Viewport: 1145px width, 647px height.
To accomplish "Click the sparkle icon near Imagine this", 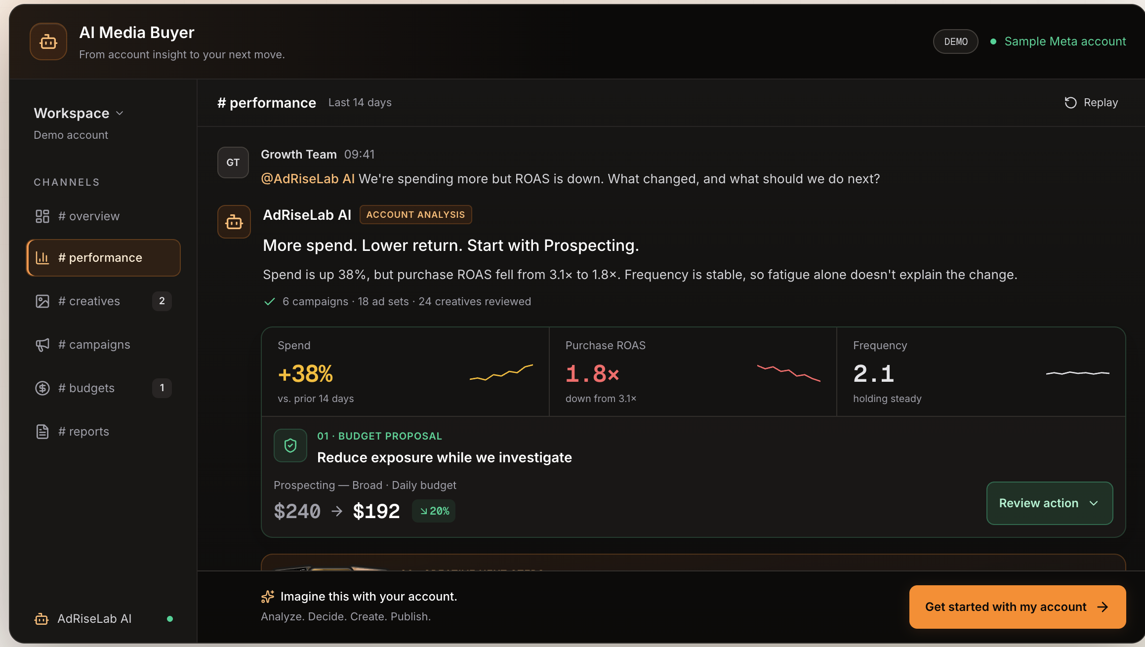I will 268,597.
